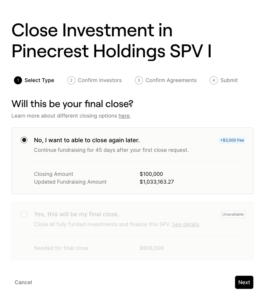Click the step 1 number circle
Screen dimensions: 263x293
tap(18, 80)
